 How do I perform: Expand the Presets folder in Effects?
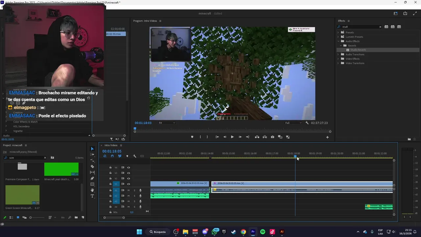[338, 32]
